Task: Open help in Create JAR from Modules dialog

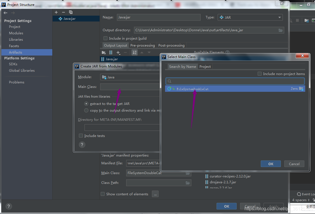Action: [82, 145]
